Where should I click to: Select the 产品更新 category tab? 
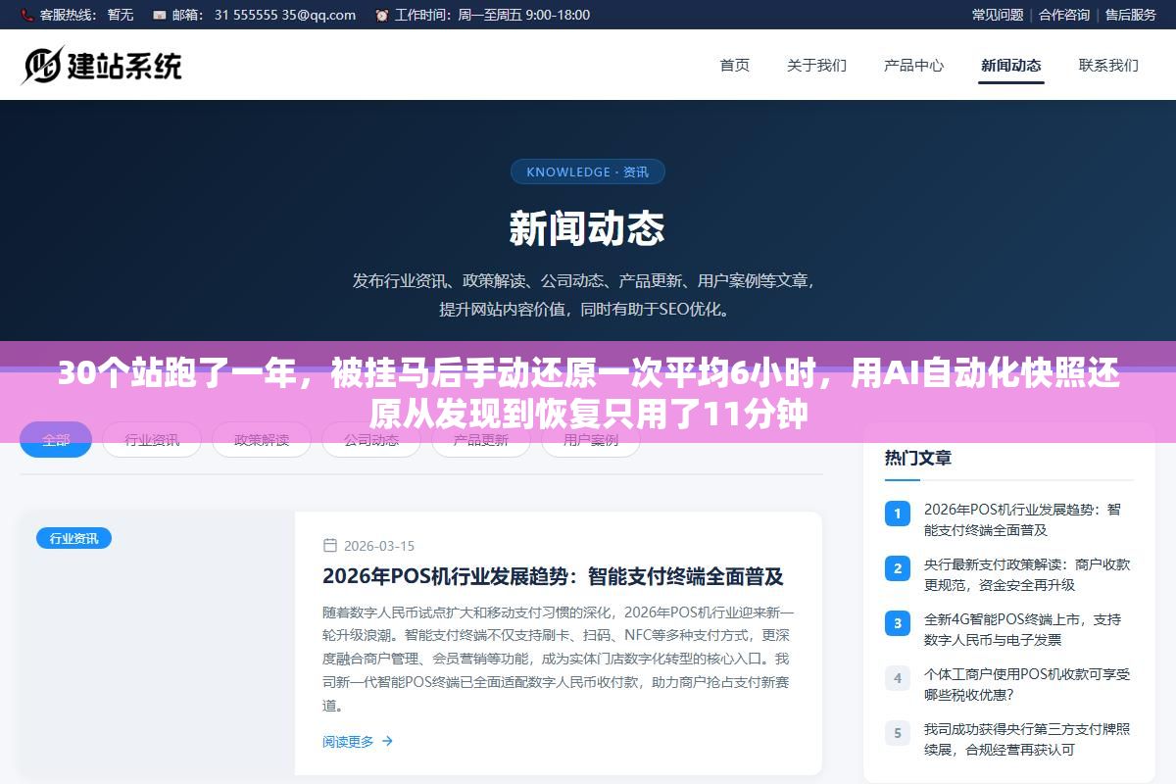pyautogui.click(x=481, y=440)
